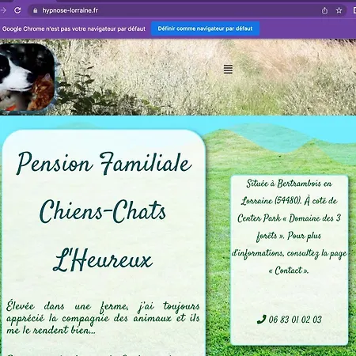The height and width of the screenshot is (356, 356).
Task: Click the text d'informations, consultez la page
Action: coord(290,253)
